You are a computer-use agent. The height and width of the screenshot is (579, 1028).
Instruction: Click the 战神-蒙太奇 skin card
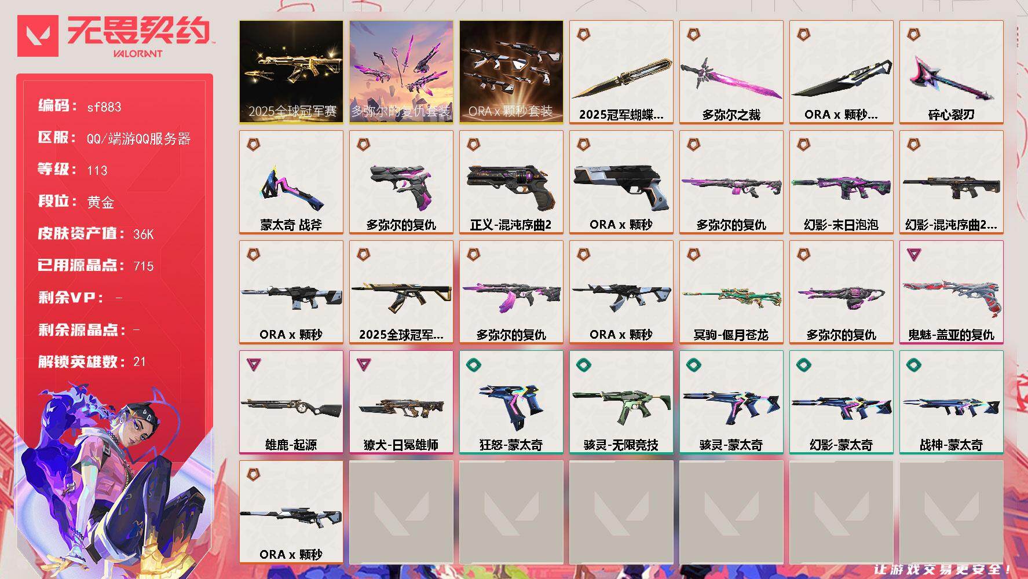pyautogui.click(x=952, y=402)
